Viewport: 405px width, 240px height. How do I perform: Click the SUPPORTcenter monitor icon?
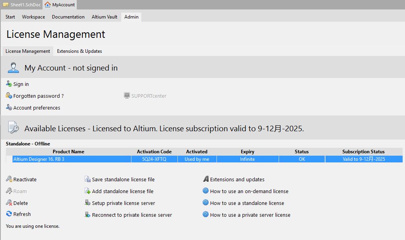pos(127,95)
